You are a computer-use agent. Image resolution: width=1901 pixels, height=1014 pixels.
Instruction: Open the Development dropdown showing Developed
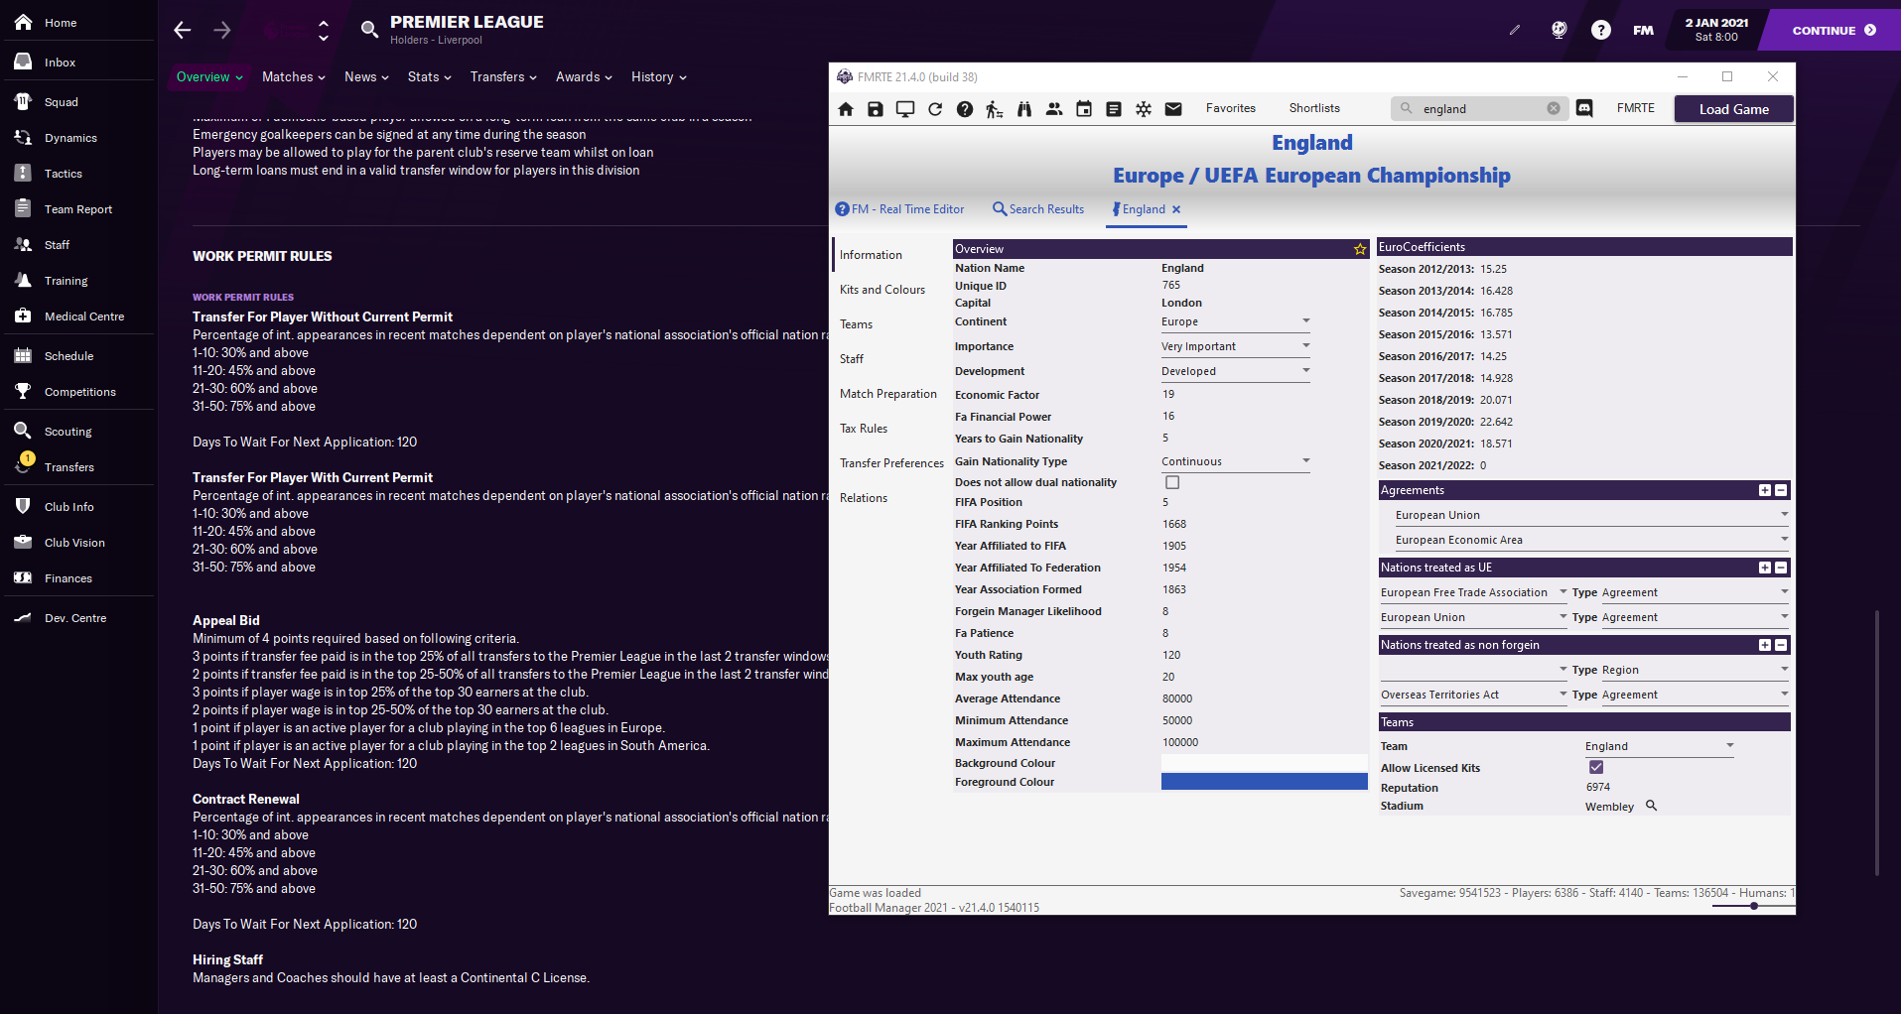pos(1236,371)
